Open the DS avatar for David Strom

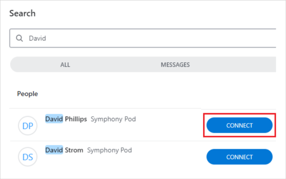click(28, 157)
